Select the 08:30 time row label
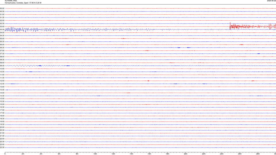 point(2,60)
